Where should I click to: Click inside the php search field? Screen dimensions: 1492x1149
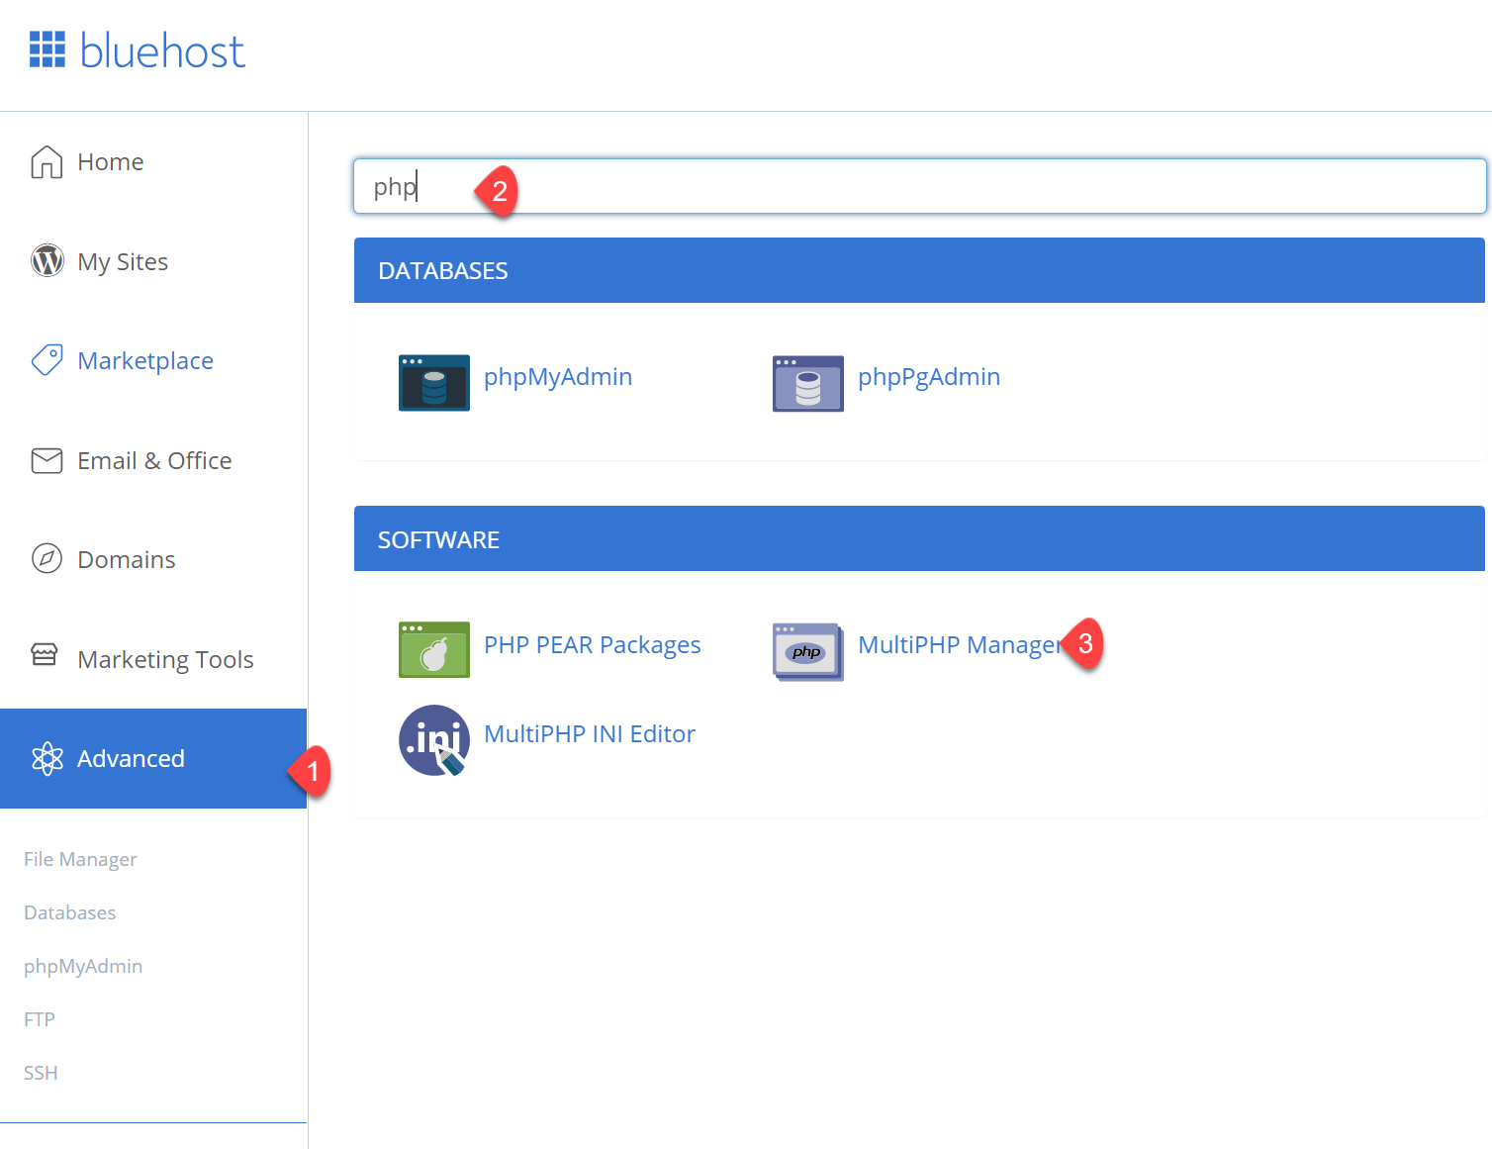pyautogui.click(x=693, y=186)
